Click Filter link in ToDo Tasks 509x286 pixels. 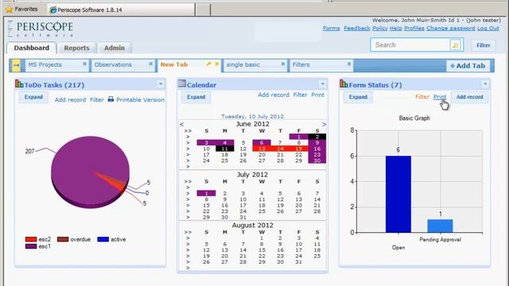[x=97, y=99]
